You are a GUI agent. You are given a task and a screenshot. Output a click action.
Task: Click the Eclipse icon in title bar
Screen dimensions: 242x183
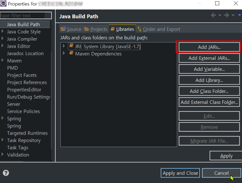[x=3, y=3]
